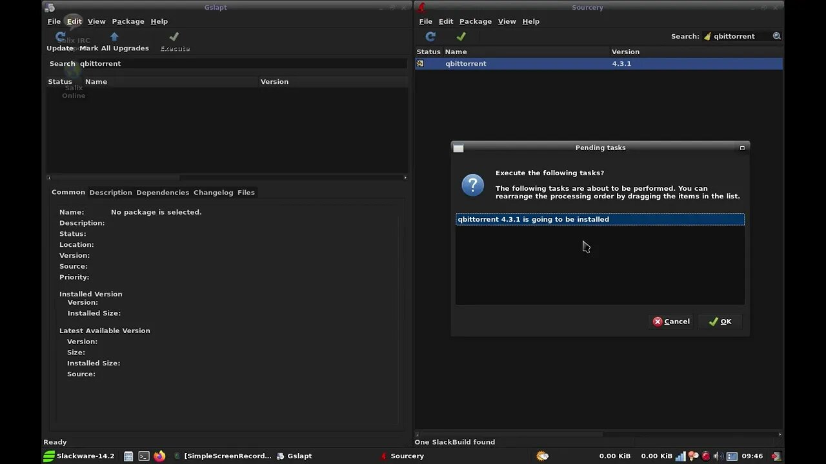Click the Pending tasks dialog maximize button
The height and width of the screenshot is (464, 826).
742,148
